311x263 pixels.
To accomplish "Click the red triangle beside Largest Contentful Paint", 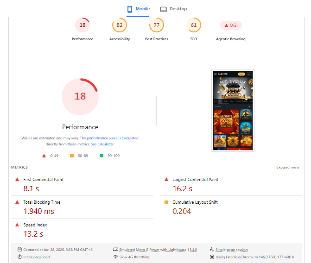I will click(166, 179).
